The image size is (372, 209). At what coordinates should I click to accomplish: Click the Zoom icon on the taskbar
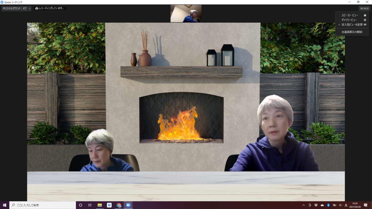click(128, 205)
